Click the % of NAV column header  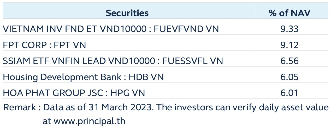tap(289, 13)
